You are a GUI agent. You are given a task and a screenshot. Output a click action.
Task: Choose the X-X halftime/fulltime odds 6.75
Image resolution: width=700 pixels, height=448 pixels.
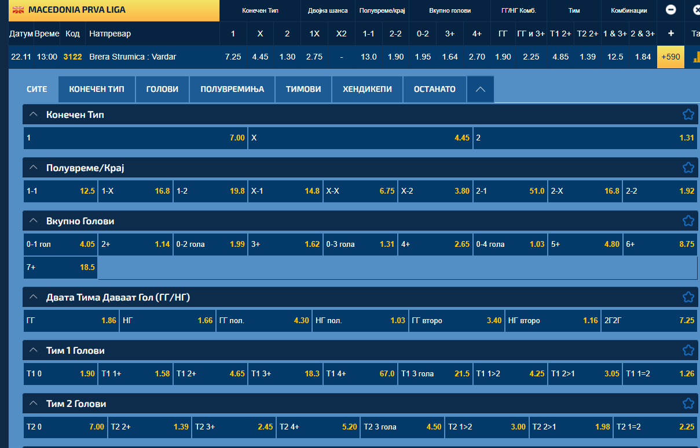click(360, 191)
